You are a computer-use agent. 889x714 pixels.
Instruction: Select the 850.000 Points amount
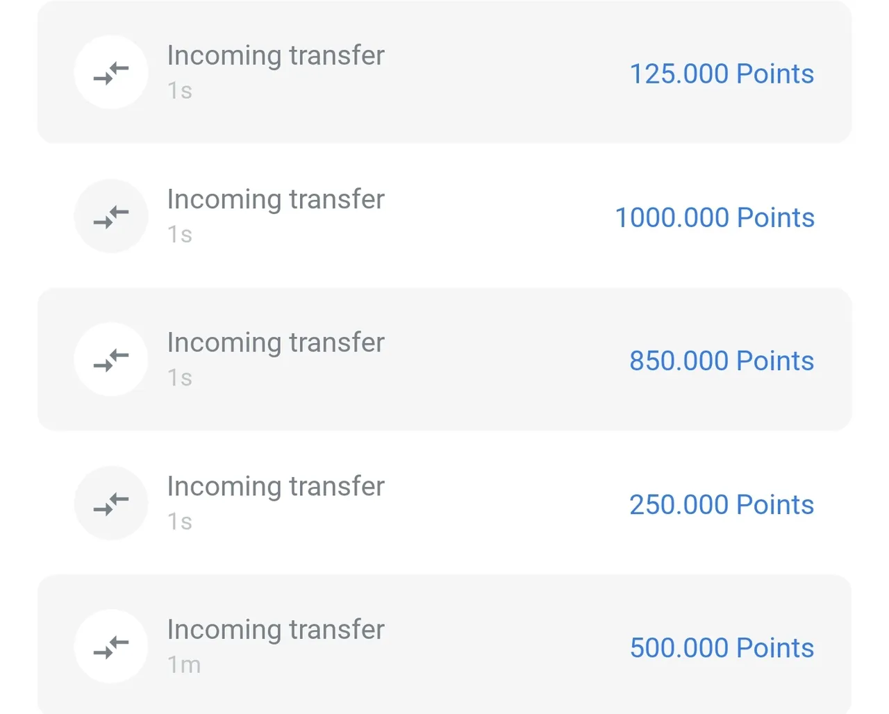coord(722,361)
